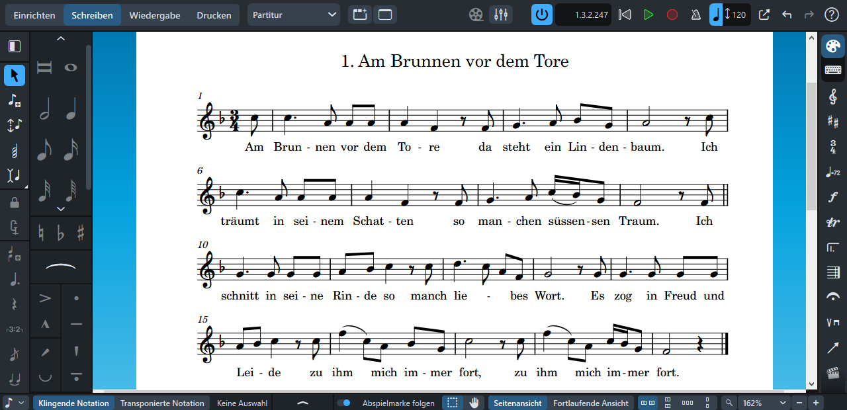The width and height of the screenshot is (847, 410).
Task: Open the Key Signatures panel icon
Action: tap(832, 121)
